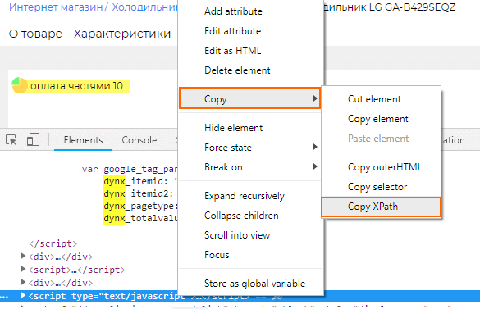Image resolution: width=480 pixels, height=309 pixels.
Task: Expand the second collapsed div node
Action: pyautogui.click(x=23, y=282)
